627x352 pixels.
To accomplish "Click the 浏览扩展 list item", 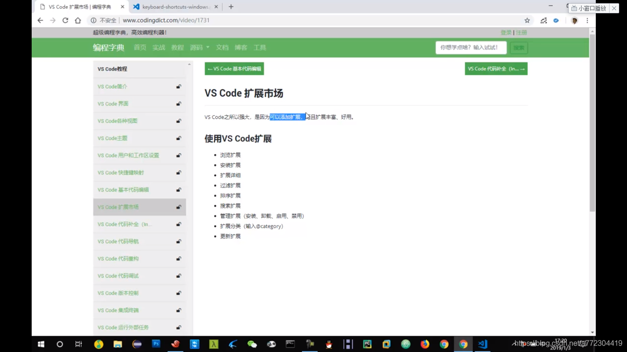I will click(x=230, y=155).
